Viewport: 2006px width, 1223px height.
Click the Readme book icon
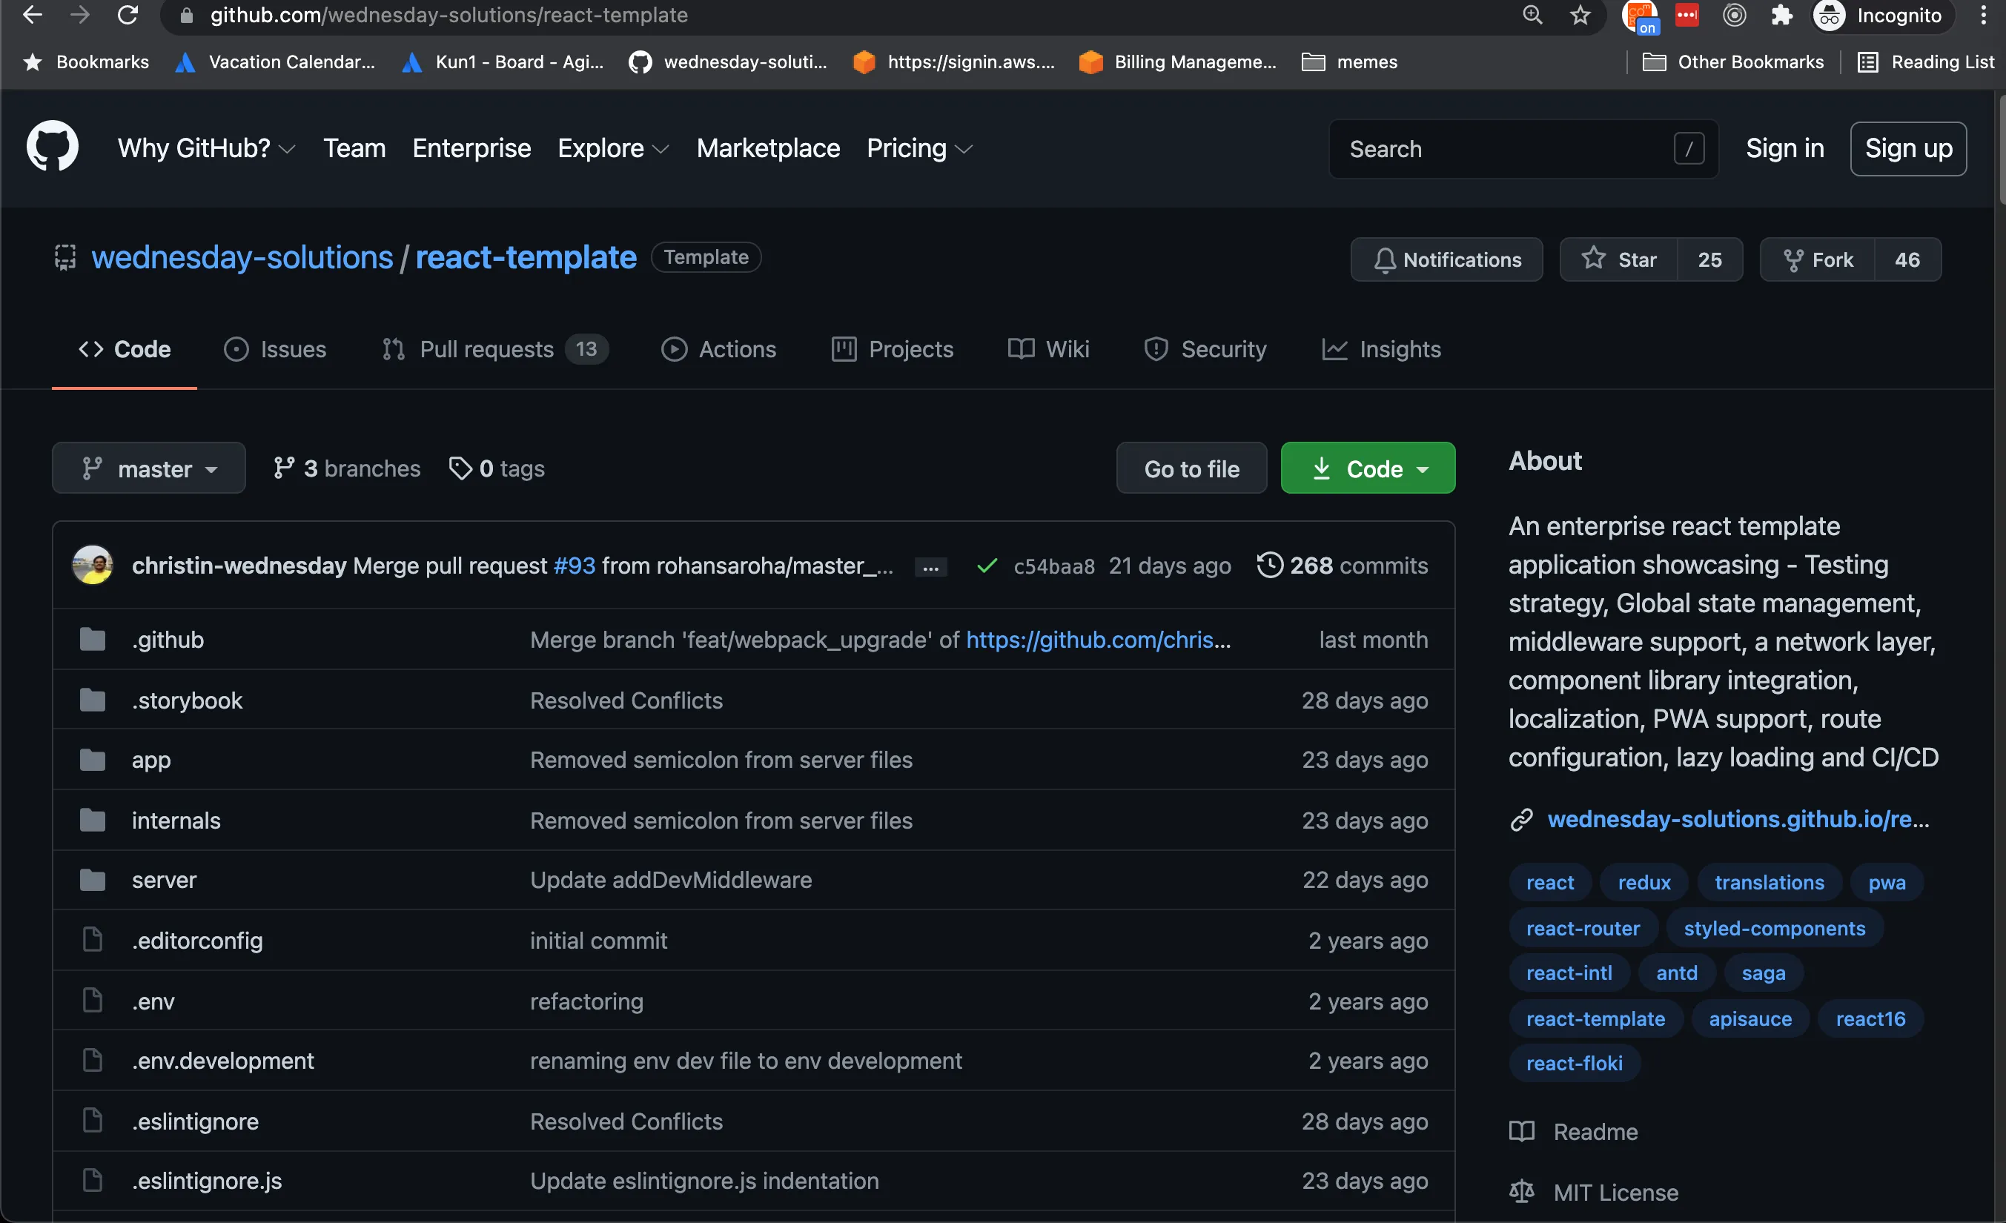[x=1522, y=1131]
